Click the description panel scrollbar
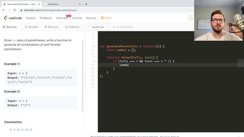 click(x=82, y=76)
